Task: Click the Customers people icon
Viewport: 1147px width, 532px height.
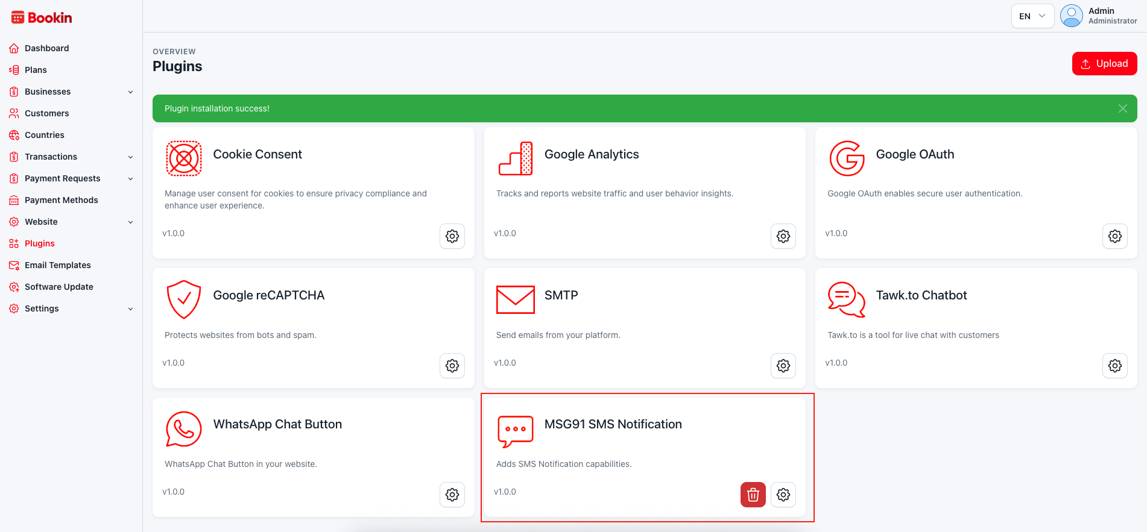Action: [x=14, y=113]
